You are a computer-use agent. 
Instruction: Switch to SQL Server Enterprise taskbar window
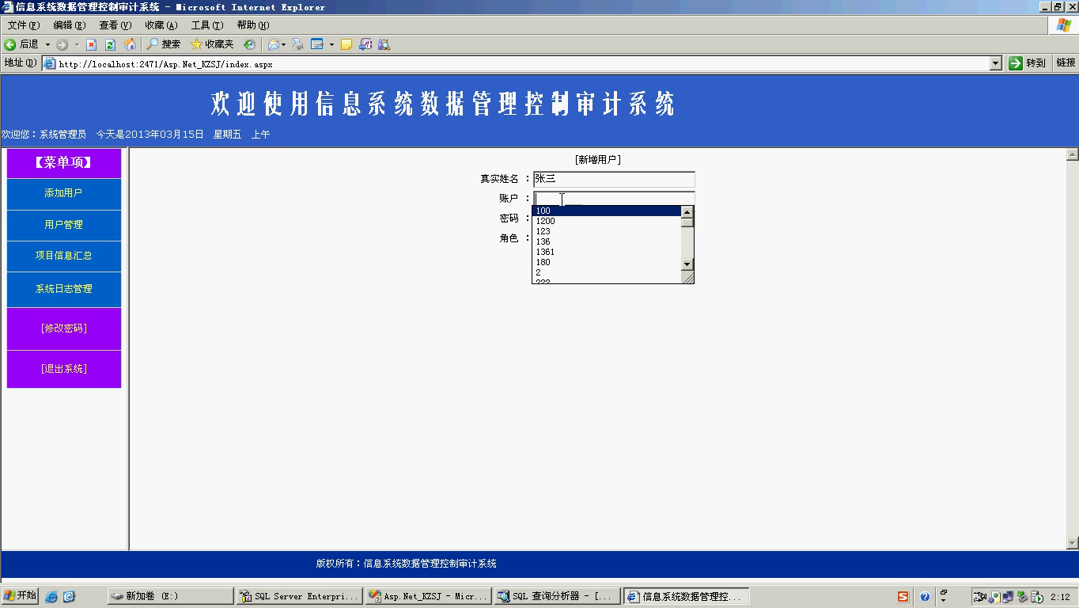click(x=300, y=596)
